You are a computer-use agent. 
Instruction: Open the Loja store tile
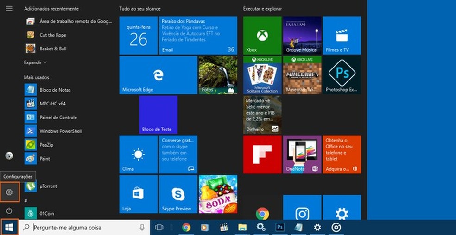pyautogui.click(x=138, y=194)
